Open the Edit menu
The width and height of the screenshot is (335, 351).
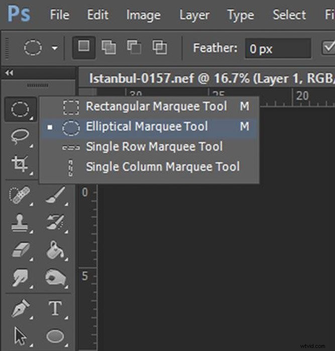(97, 15)
